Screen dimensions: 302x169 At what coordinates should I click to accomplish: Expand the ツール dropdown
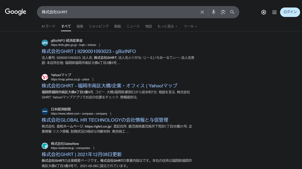190,26
